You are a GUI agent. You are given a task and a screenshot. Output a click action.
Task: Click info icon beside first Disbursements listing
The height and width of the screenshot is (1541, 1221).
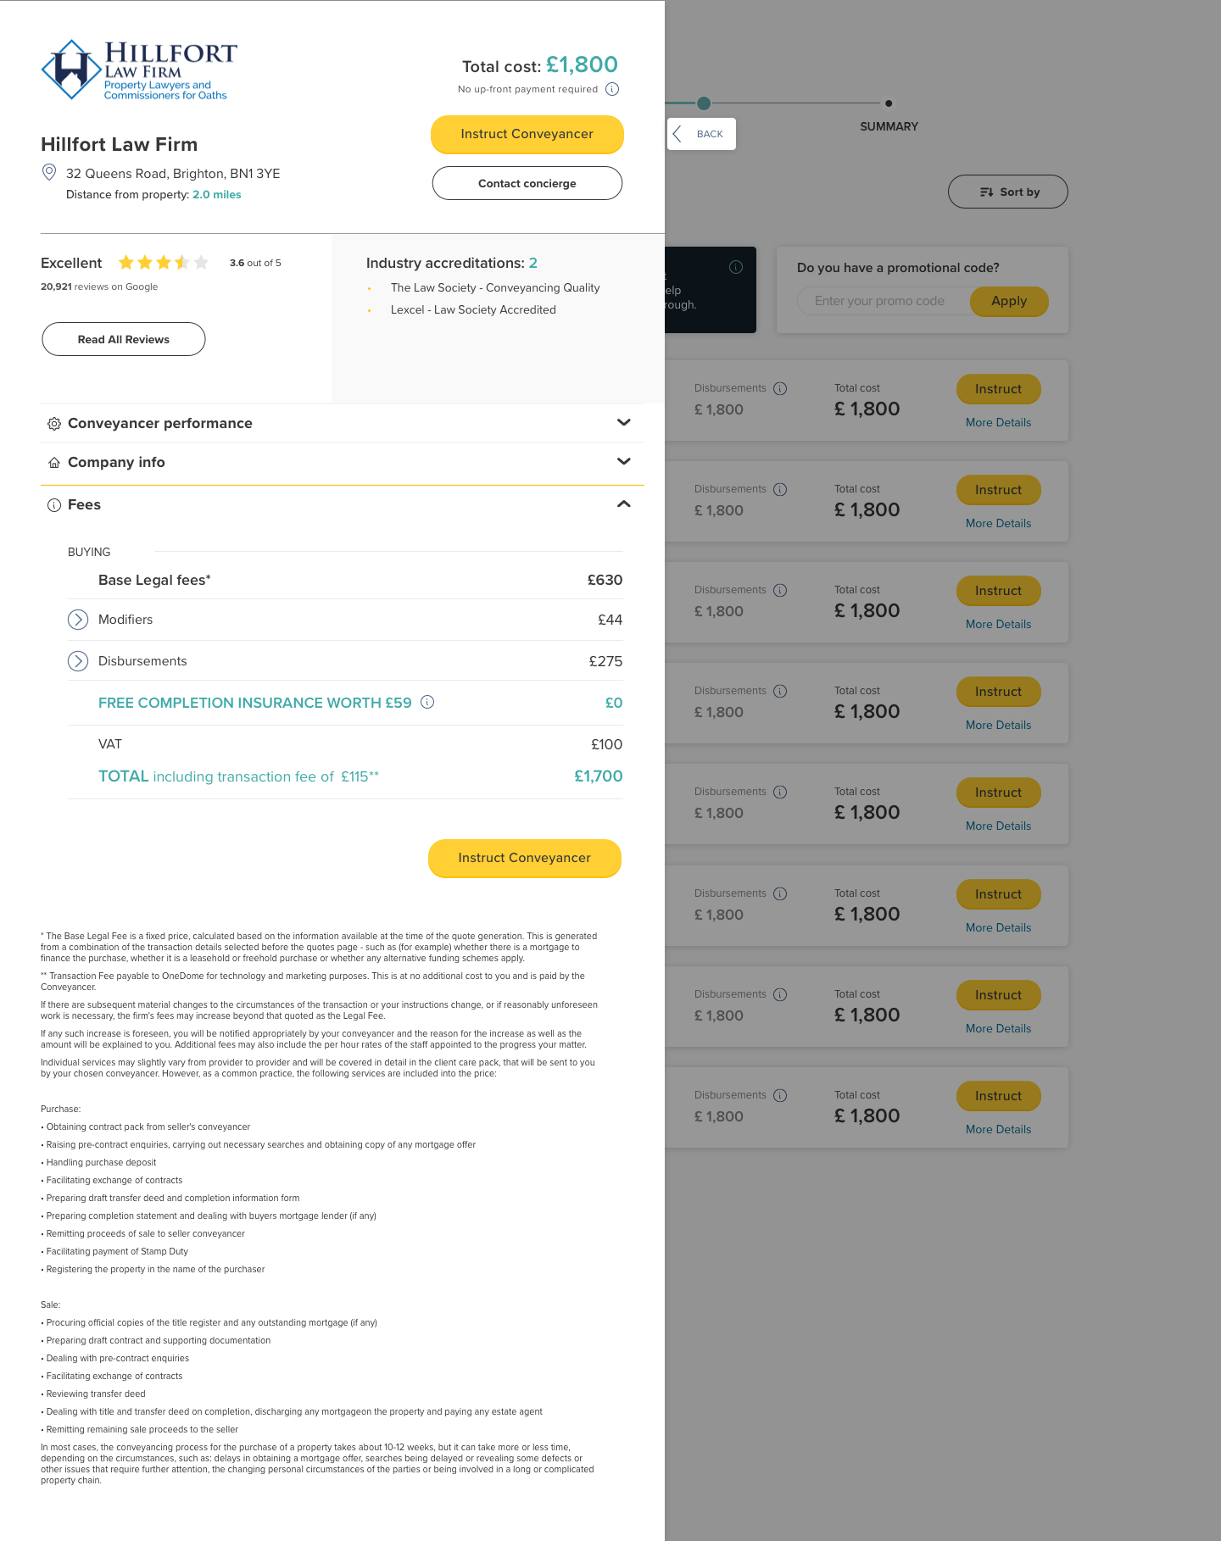coord(780,388)
